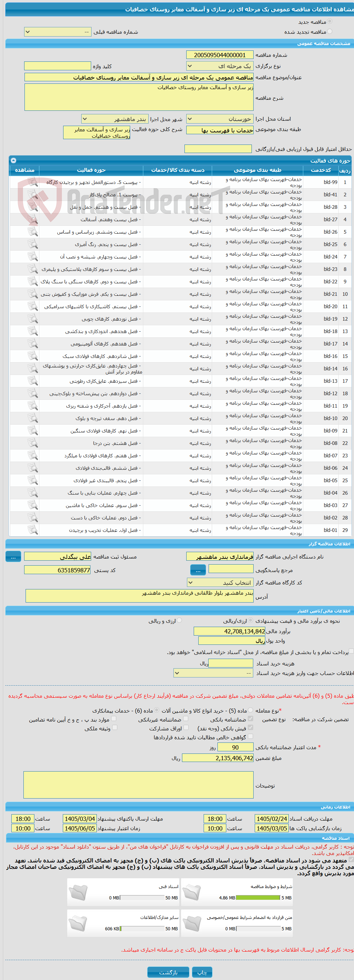The width and height of the screenshot is (354, 980).
Task: Open view icon for row bld-12
Action: (x=33, y=393)
